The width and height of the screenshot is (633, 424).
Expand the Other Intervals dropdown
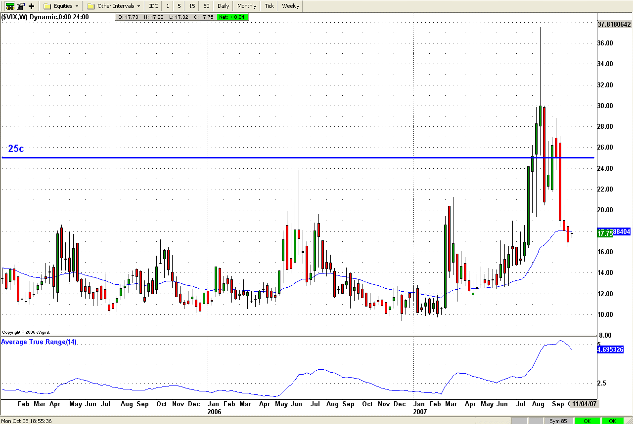tap(114, 6)
